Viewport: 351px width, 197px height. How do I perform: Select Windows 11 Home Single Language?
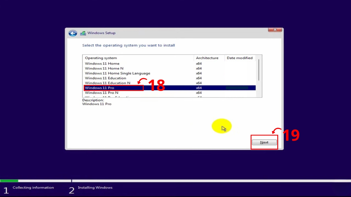coord(118,73)
